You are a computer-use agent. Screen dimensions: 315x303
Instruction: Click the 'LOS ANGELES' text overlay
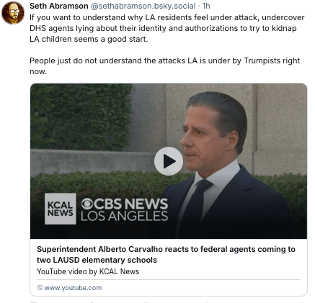pos(124,216)
